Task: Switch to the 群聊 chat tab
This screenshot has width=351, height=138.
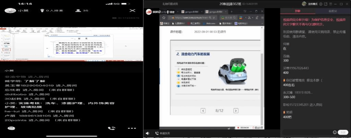Action: [298, 11]
